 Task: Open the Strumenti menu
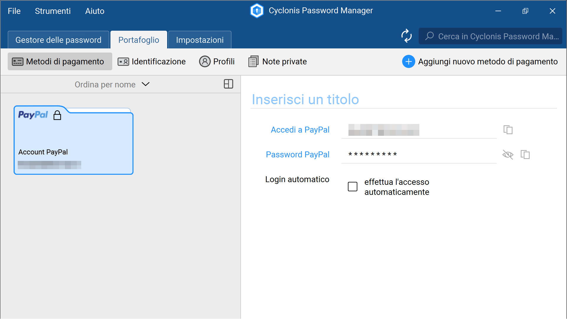(53, 11)
